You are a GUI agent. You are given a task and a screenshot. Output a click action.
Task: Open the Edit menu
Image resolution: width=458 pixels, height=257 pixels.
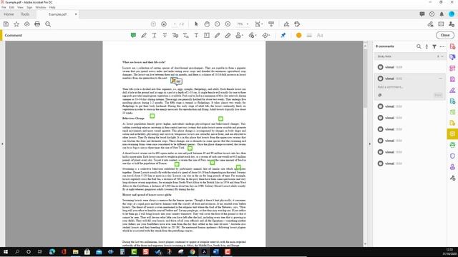(11, 7)
